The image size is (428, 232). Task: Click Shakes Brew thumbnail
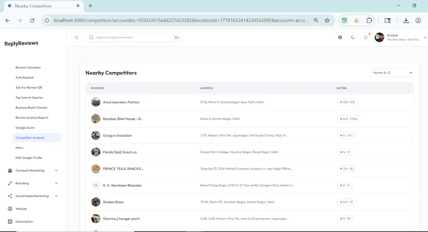(x=96, y=202)
